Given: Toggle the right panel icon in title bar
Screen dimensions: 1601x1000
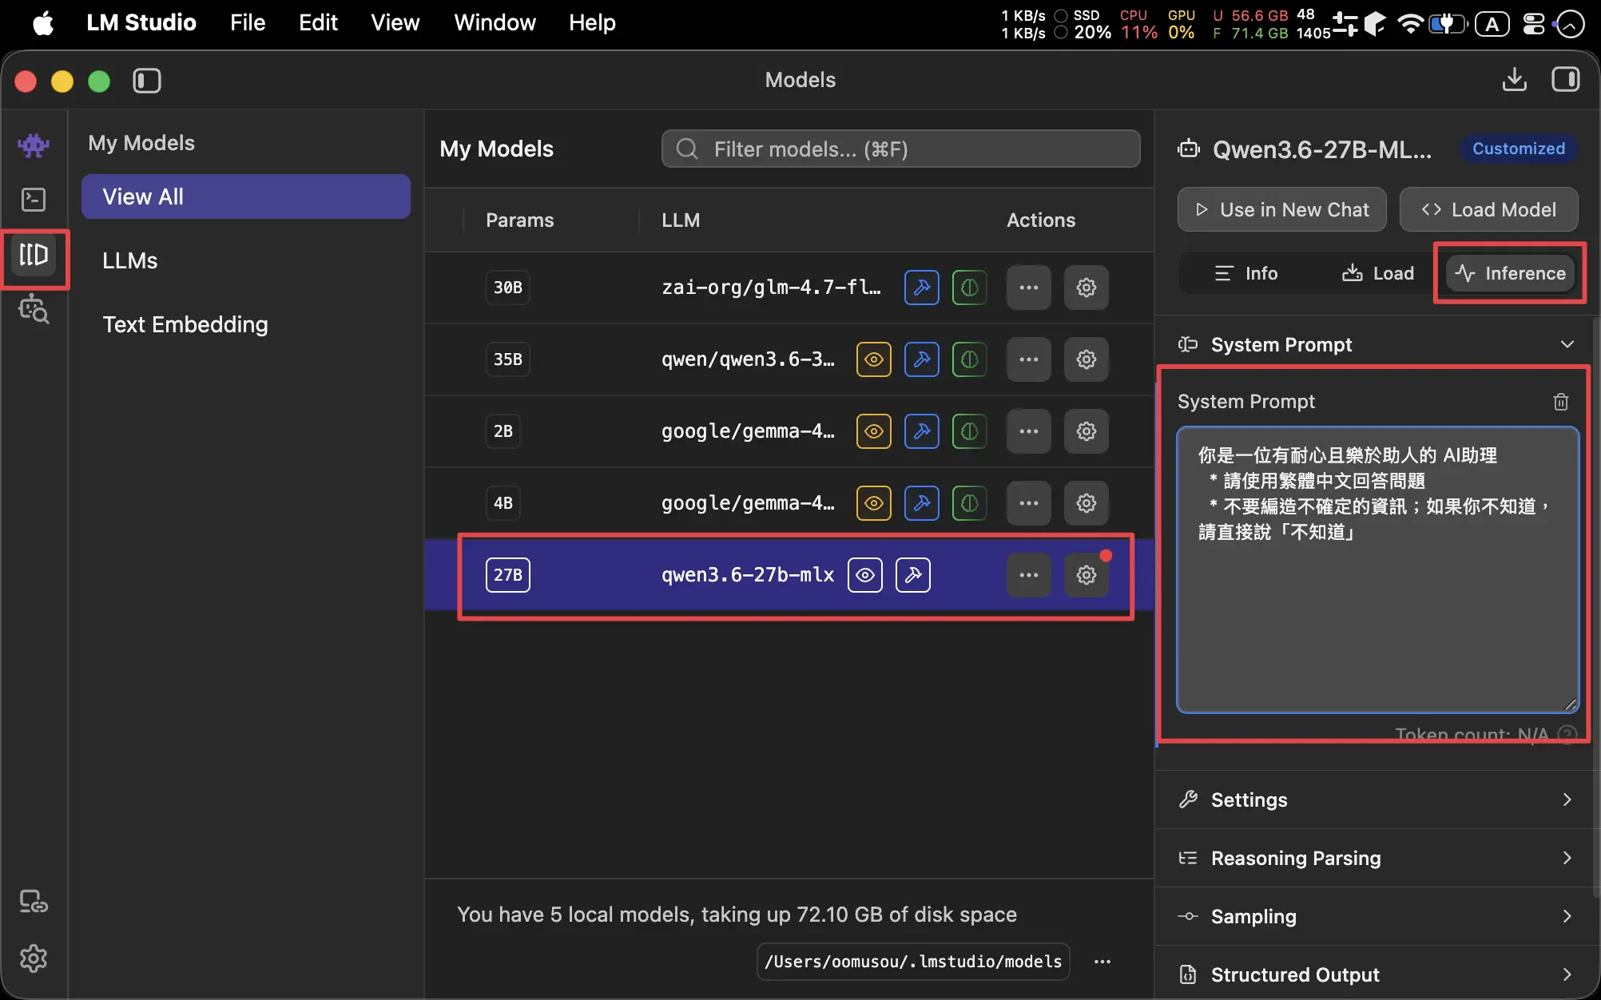Looking at the screenshot, I should [x=1566, y=80].
